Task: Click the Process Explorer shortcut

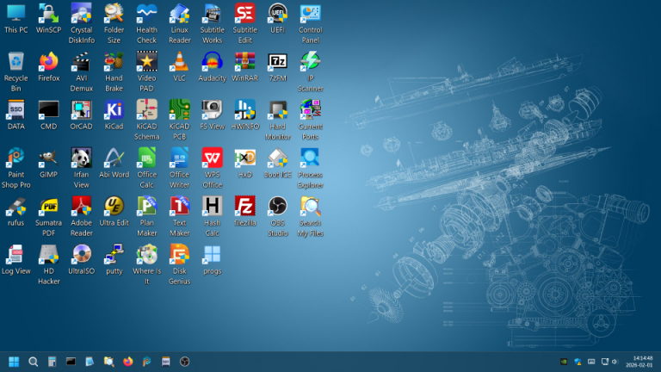Action: pos(310,158)
